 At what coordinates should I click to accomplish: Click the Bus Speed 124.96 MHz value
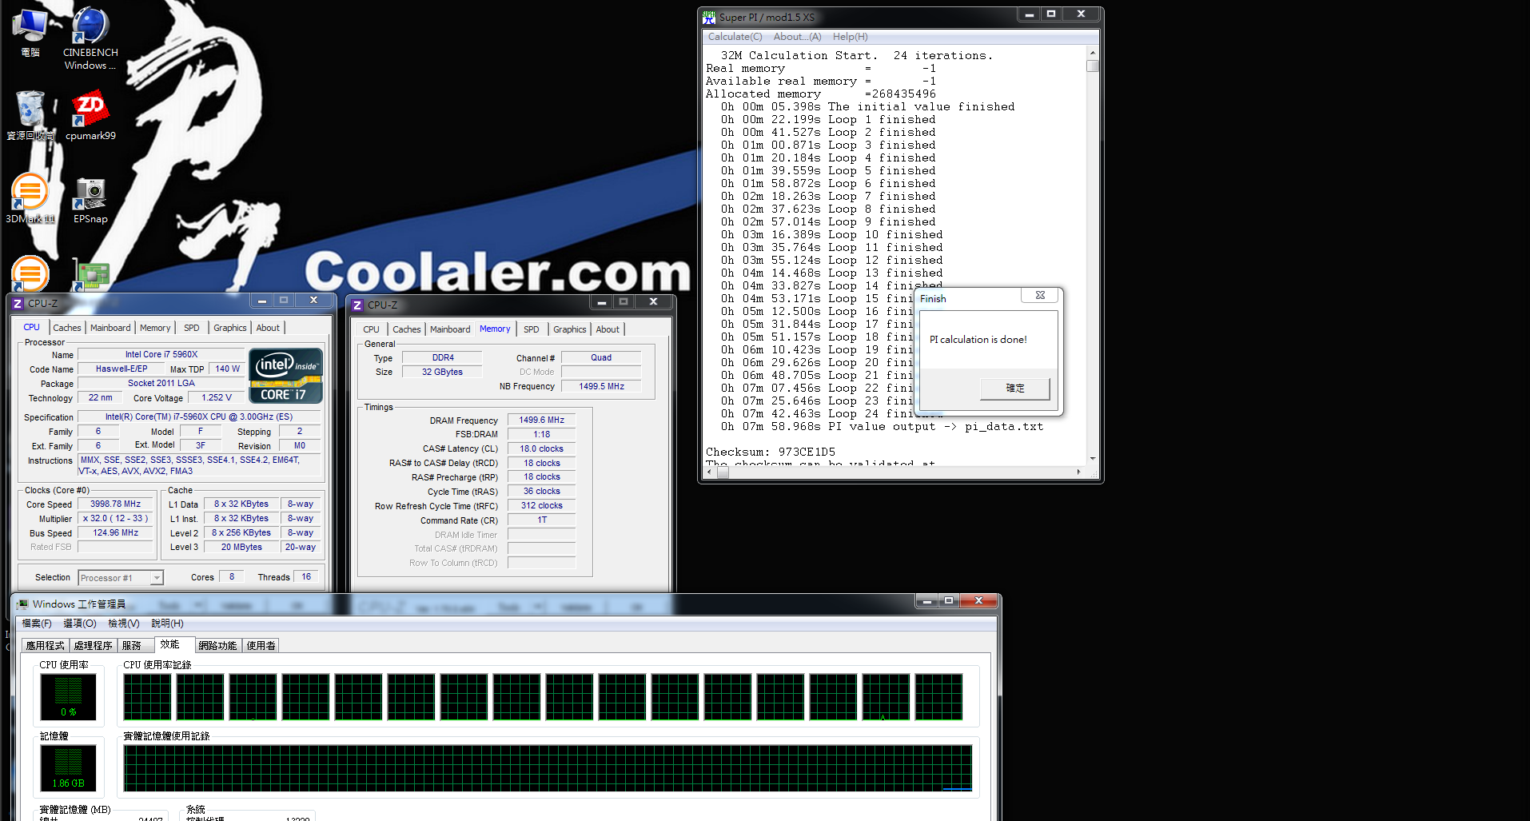pos(115,533)
